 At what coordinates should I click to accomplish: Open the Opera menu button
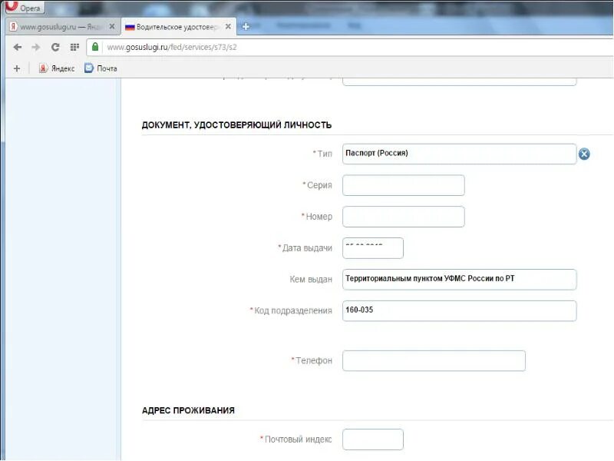(25, 7)
